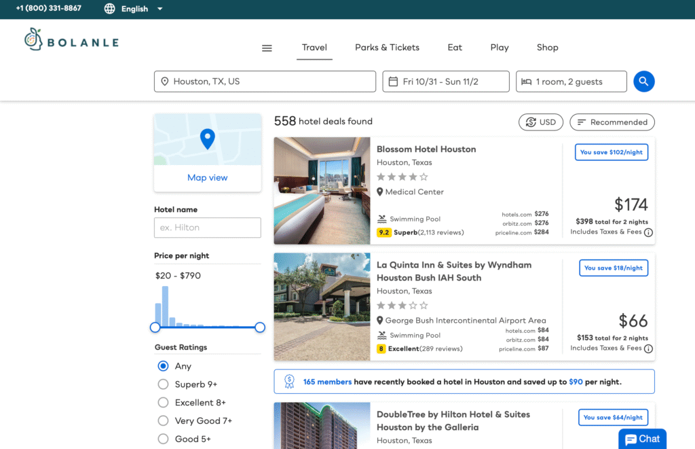695x449 pixels.
Task: Click the minimum price slider handle
Action: click(x=155, y=327)
